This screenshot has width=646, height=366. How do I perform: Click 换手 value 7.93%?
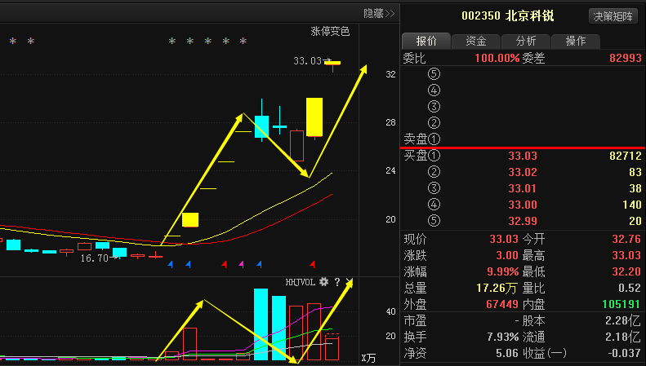pos(502,337)
